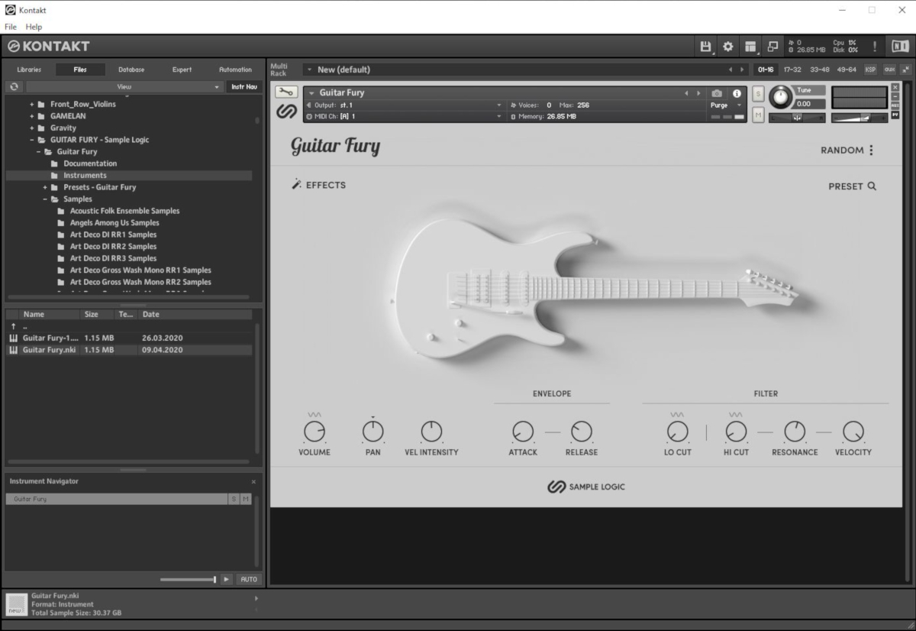Switch to Libraries tab
Viewport: 916px width, 631px height.
(x=29, y=70)
